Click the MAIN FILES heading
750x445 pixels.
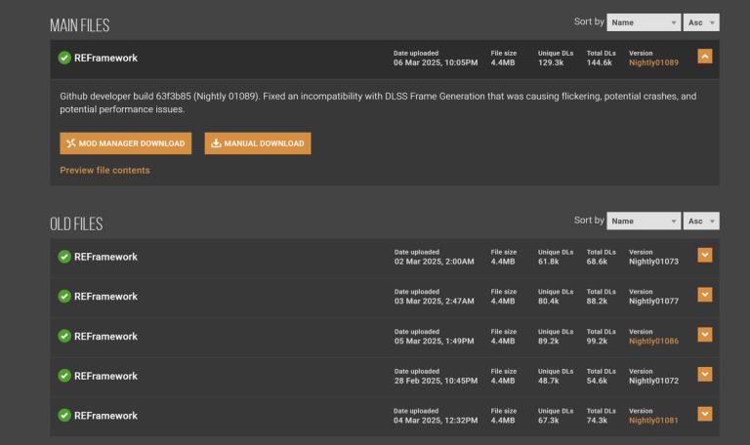pos(79,25)
